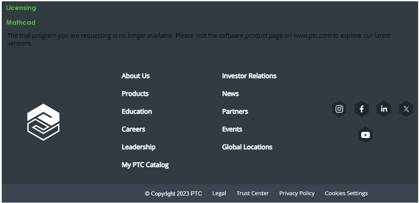Screen dimensions: 419x203
Task: Open Cookies Settings in footer bar
Action: (346, 193)
